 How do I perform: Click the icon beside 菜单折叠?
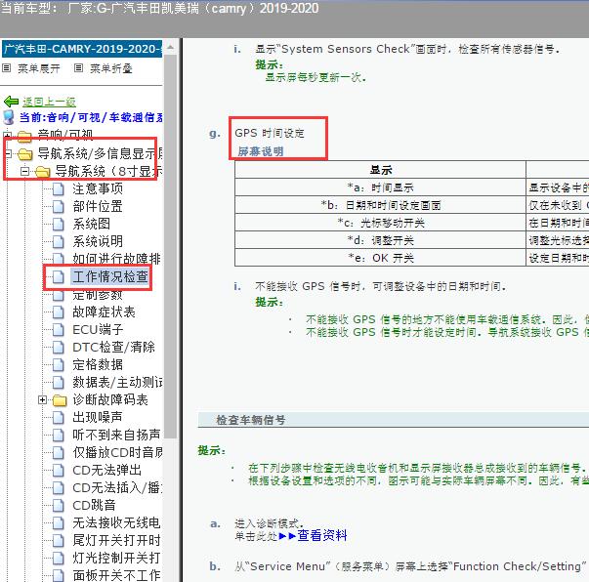[78, 68]
